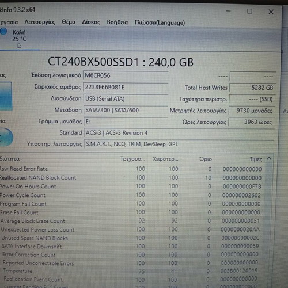Minimize the CrystalDiskInfo window

point(228,11)
